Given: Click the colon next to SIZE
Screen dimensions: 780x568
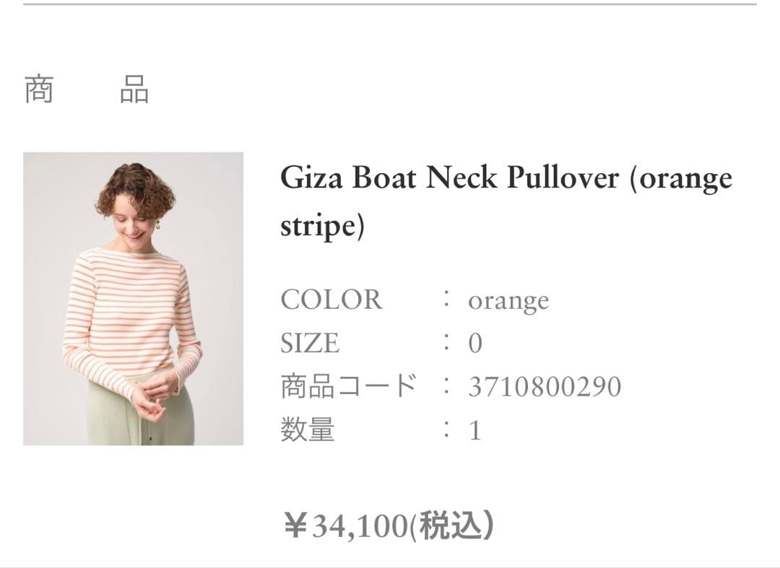Looking at the screenshot, I should (448, 344).
